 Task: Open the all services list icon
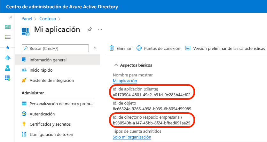pos(8,37)
